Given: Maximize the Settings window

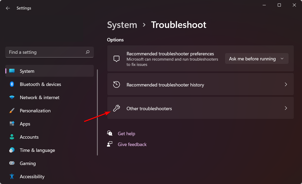Looking at the screenshot, I should [x=279, y=5].
